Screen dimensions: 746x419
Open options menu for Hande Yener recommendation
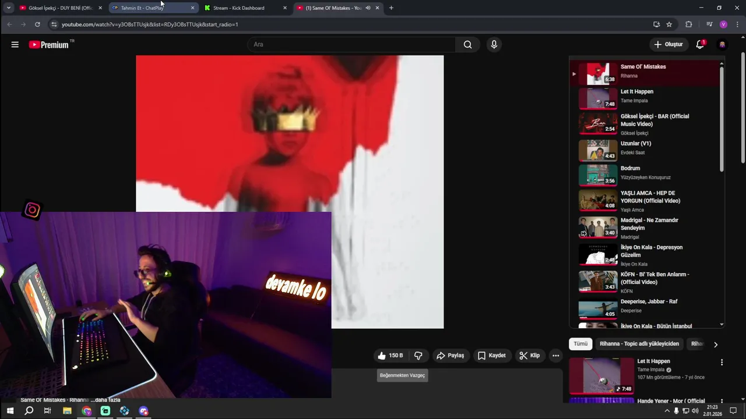[x=722, y=402]
